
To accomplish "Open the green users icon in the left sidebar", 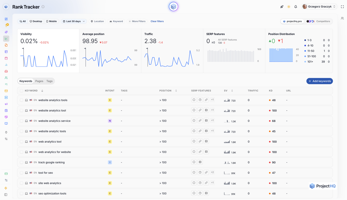I will click(x=6, y=78).
